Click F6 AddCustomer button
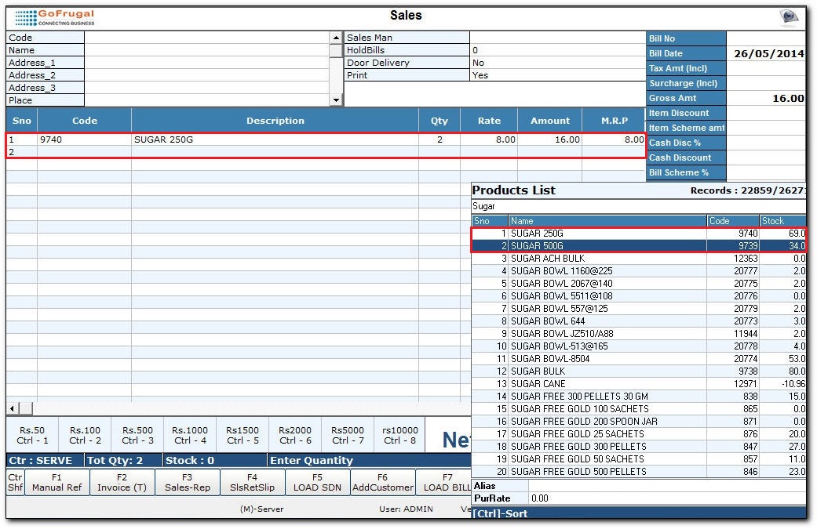This screenshot has height=529, width=817. (x=382, y=482)
